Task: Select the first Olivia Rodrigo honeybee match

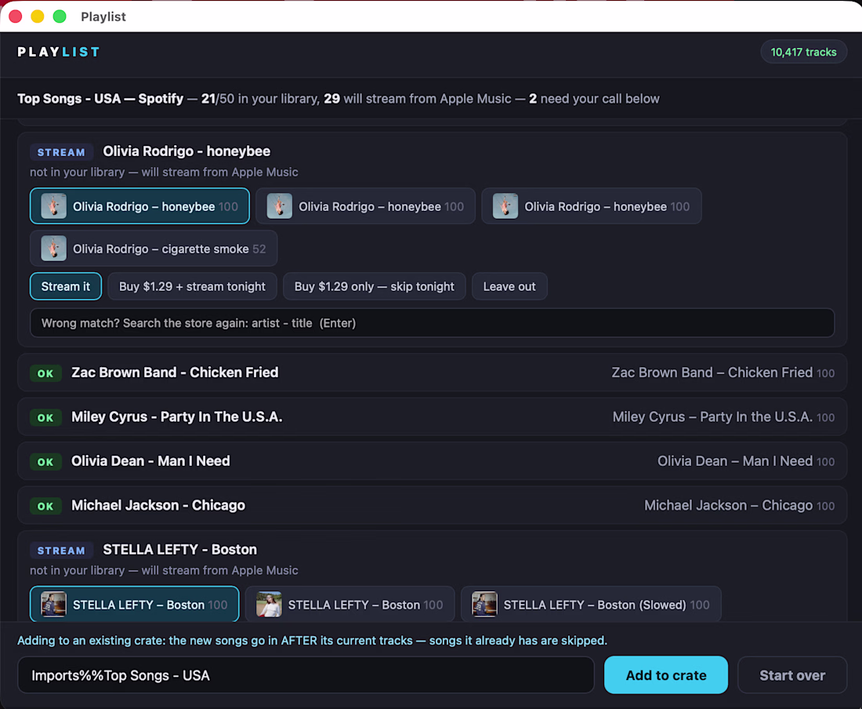Action: 139,206
